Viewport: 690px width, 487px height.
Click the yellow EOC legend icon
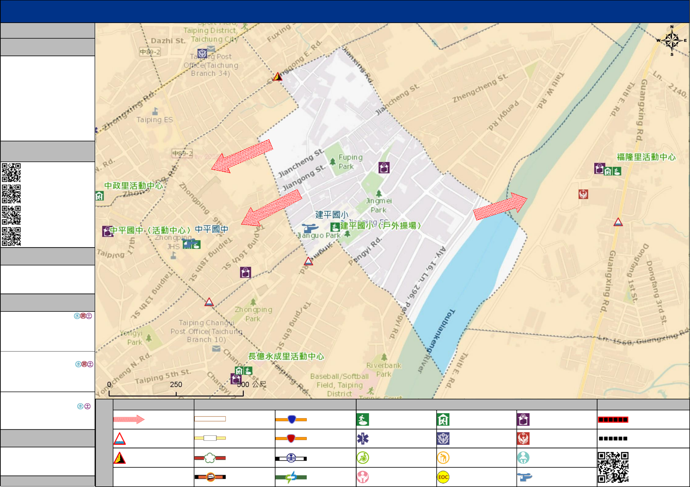click(443, 477)
